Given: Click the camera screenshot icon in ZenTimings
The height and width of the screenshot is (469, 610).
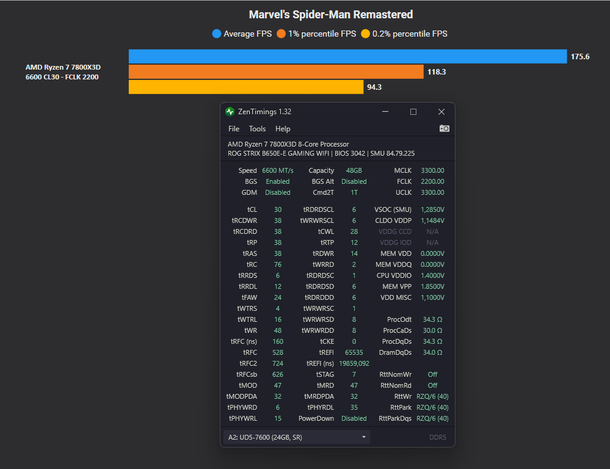Looking at the screenshot, I should coord(445,128).
